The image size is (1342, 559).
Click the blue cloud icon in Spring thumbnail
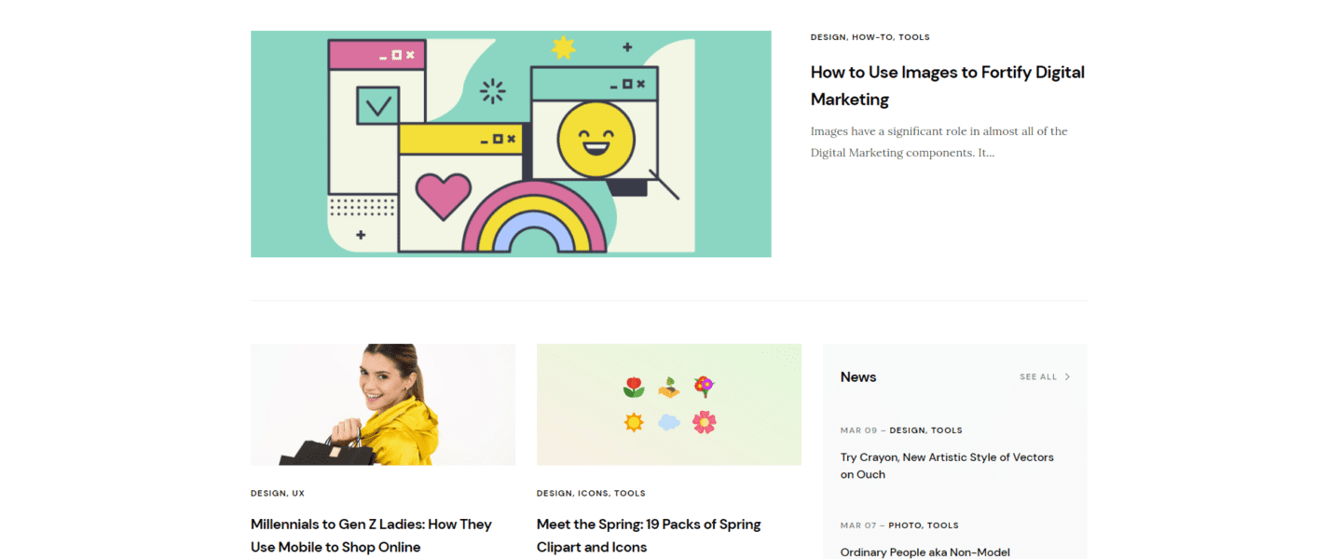669,422
